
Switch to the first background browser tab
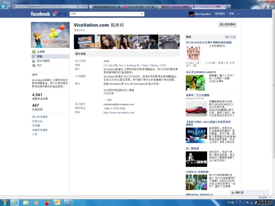tap(105, 7)
